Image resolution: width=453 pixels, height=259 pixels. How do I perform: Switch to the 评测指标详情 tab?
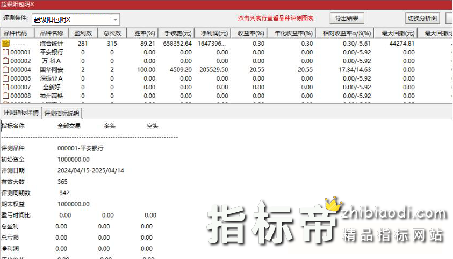pos(21,113)
